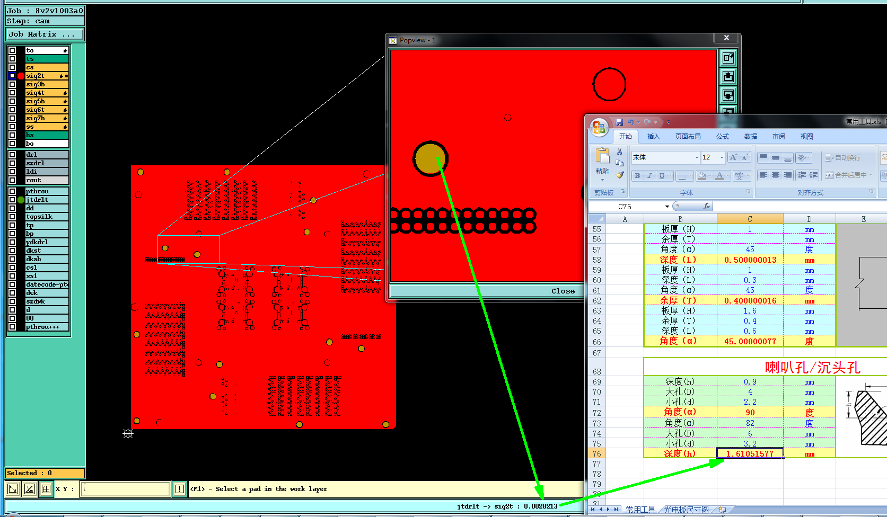
Task: Open the font name dropdown (宋体)
Action: click(697, 157)
